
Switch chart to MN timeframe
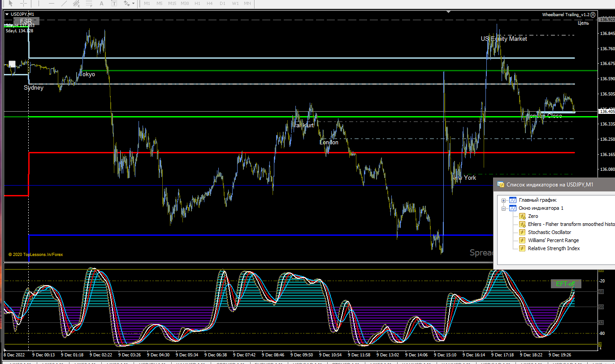247,3
